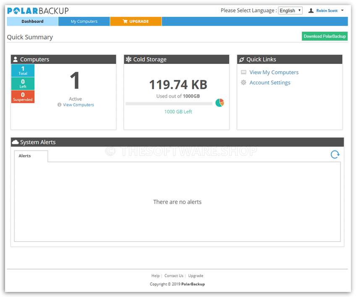Open the language selection dropdown

click(290, 10)
